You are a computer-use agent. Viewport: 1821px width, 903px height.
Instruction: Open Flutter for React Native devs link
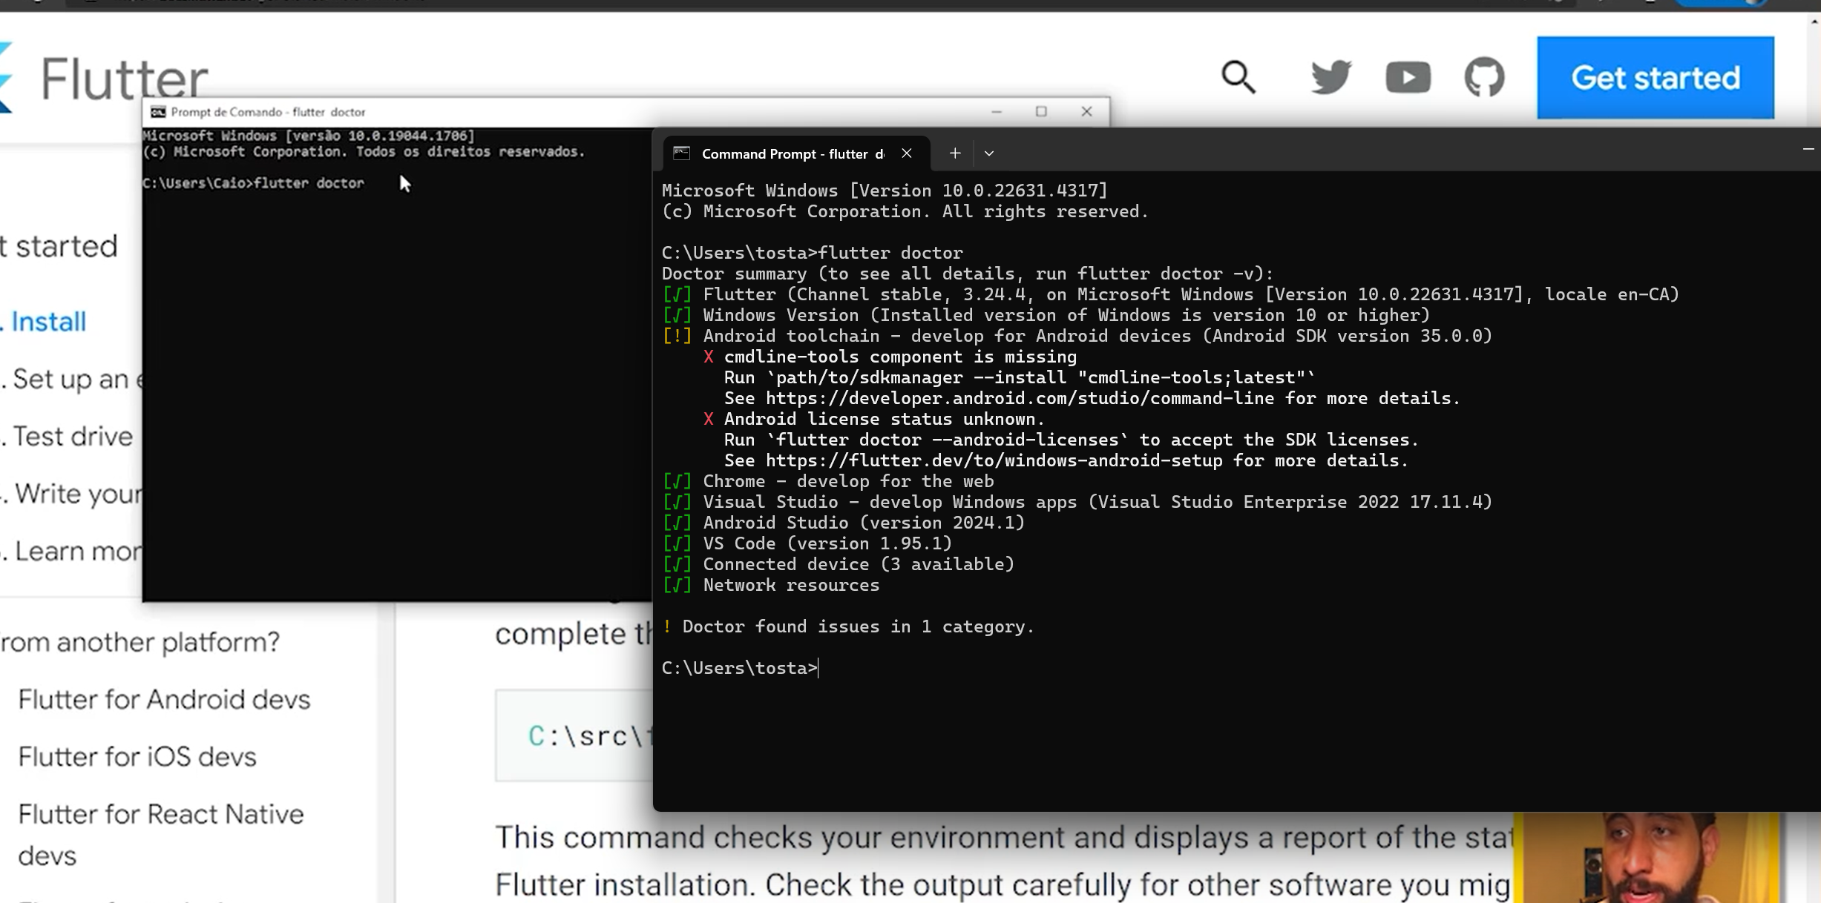161,835
